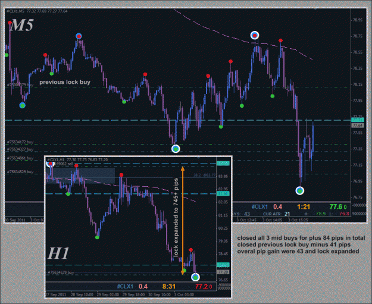Screen dimensions: 372x304
Task: Click the red '77.2' price in H1 info panel
Action: (201, 287)
